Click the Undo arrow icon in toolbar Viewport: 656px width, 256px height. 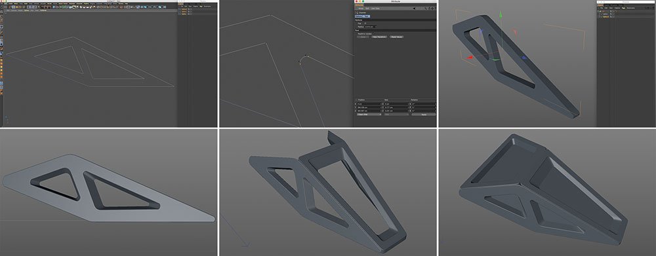point(2,7)
